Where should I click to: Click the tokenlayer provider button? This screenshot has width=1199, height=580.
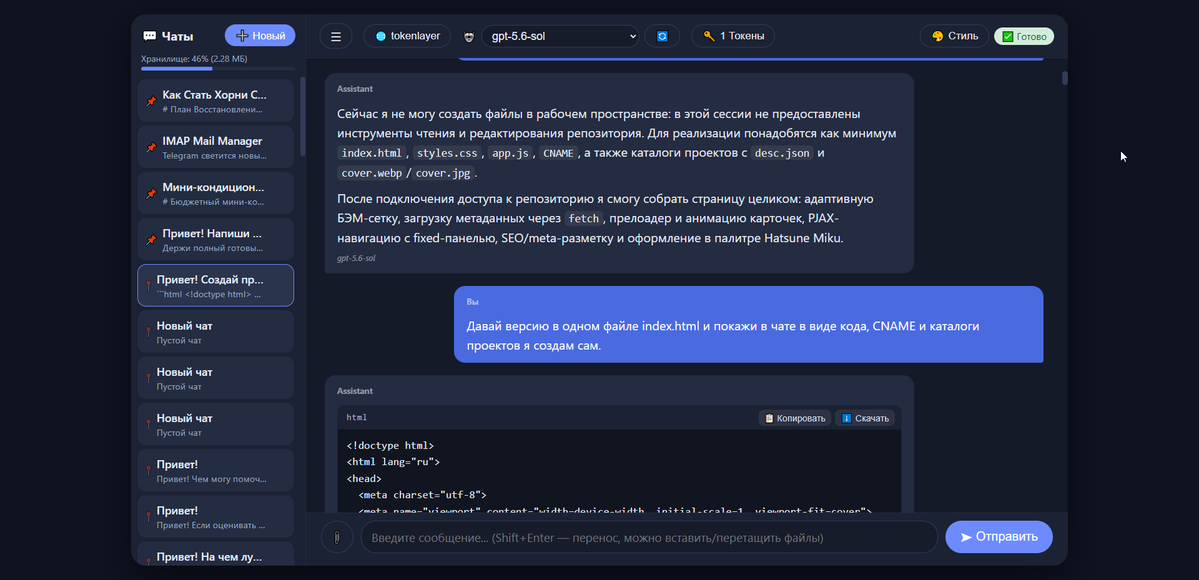click(x=408, y=36)
